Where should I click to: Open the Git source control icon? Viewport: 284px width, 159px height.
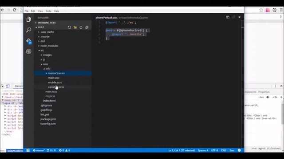[x=28, y=41]
